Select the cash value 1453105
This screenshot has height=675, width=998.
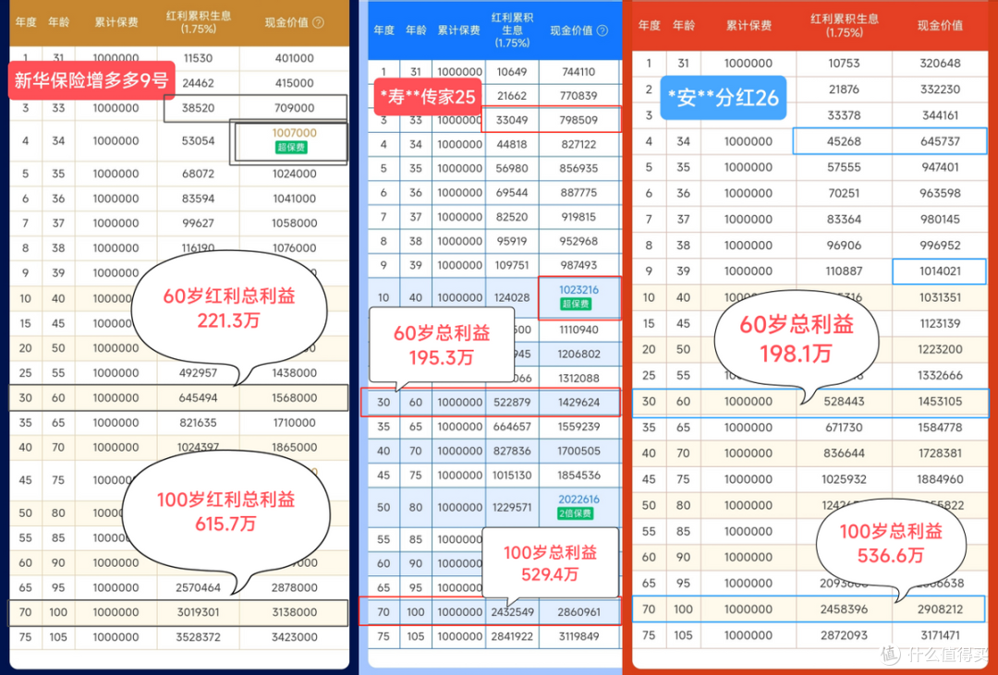coord(940,402)
